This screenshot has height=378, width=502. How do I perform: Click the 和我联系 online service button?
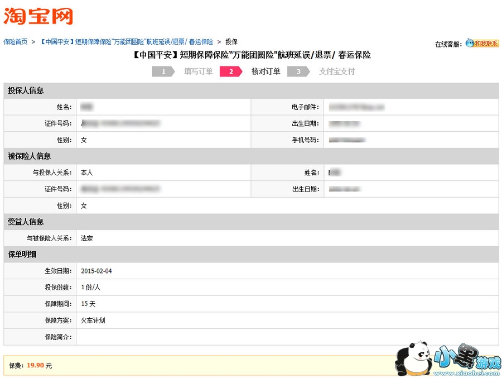point(486,44)
